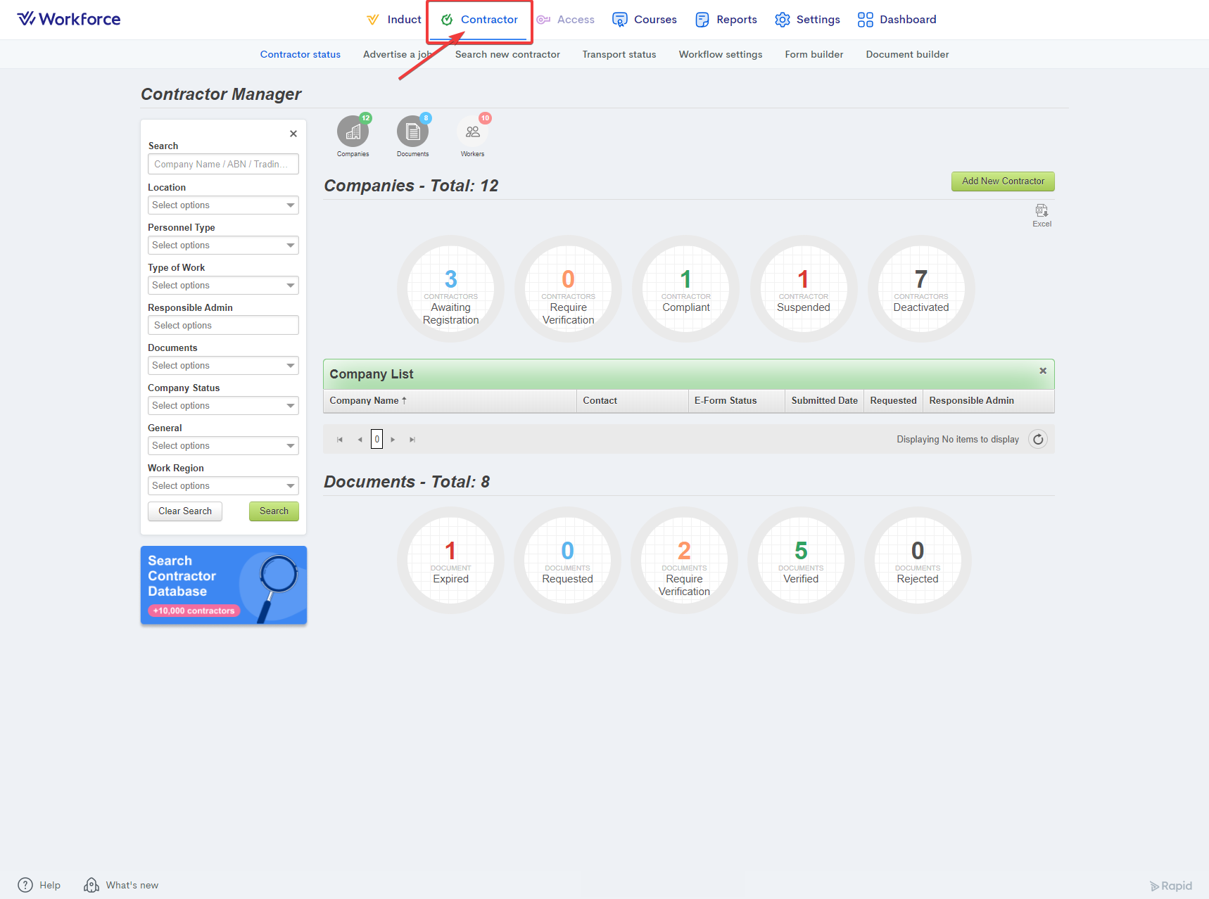Click the refresh icon in the pager
The height and width of the screenshot is (899, 1209).
[x=1037, y=440]
